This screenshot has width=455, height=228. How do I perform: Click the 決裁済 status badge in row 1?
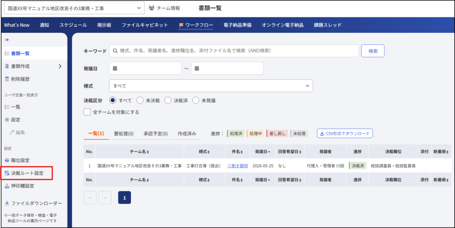click(358, 166)
